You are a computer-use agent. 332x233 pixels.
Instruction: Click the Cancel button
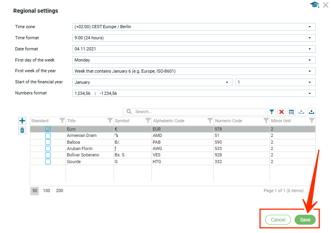pyautogui.click(x=278, y=220)
